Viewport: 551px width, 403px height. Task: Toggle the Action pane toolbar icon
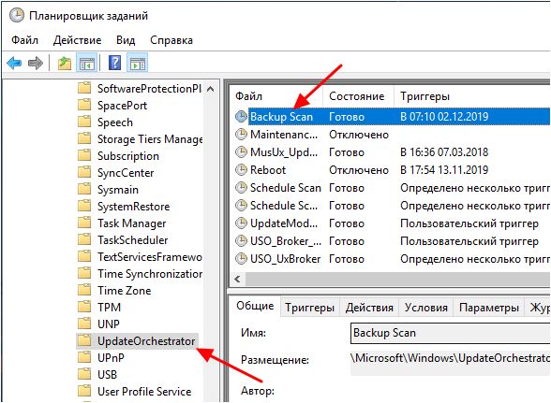pyautogui.click(x=138, y=64)
